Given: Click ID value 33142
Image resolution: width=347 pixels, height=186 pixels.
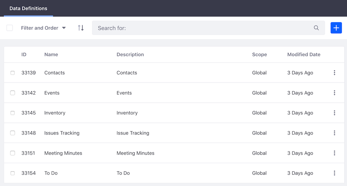Looking at the screenshot, I should (29, 93).
